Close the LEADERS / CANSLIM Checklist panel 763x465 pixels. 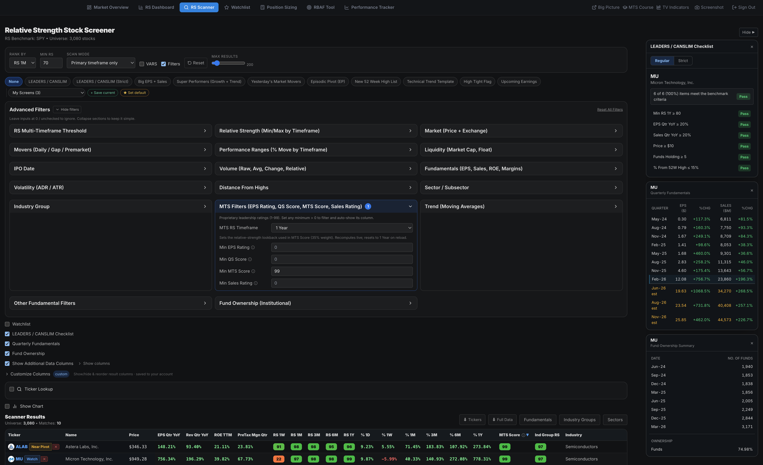(x=752, y=47)
